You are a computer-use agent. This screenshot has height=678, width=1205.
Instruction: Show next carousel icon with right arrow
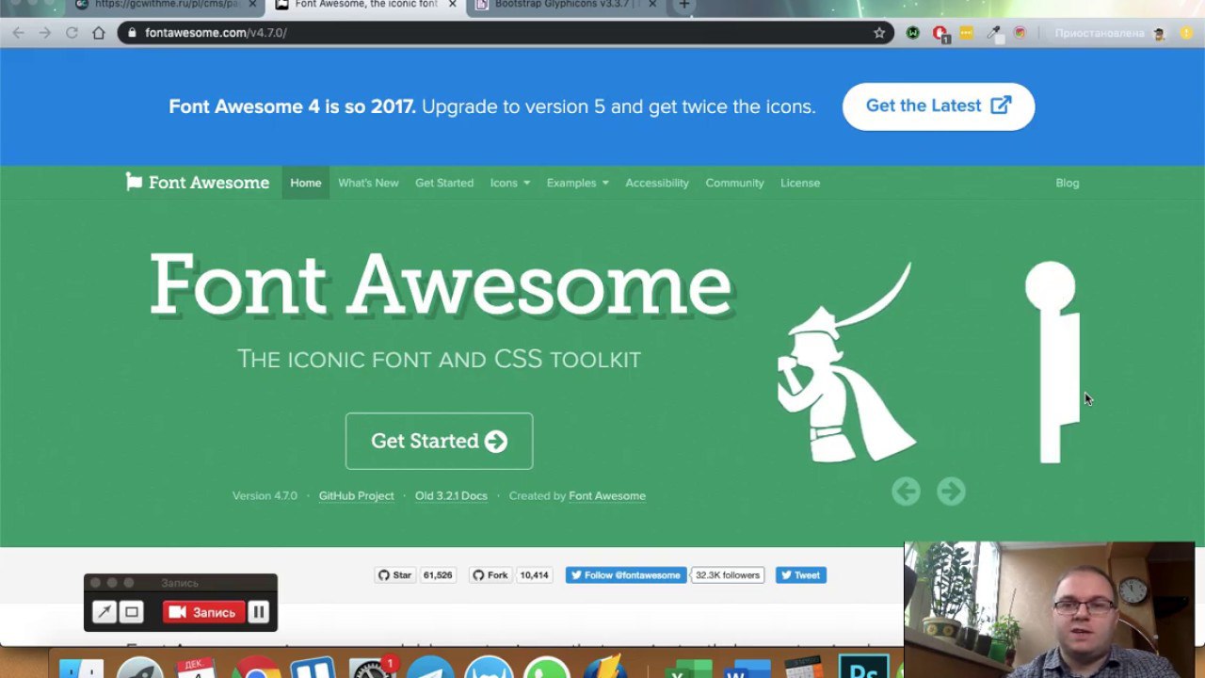951,491
